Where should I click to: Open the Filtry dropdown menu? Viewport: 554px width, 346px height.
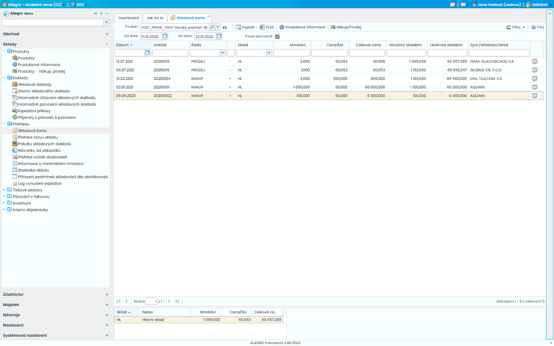pyautogui.click(x=515, y=27)
